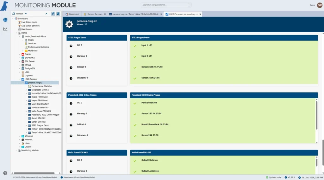Click the Refresh button

pyautogui.click(x=18, y=14)
